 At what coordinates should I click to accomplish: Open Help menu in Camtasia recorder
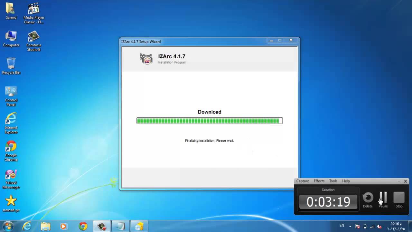tap(346, 181)
